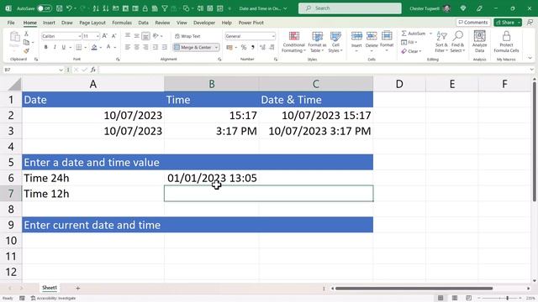Click the AutoSum button
The width and height of the screenshot is (538, 302).
(414, 34)
